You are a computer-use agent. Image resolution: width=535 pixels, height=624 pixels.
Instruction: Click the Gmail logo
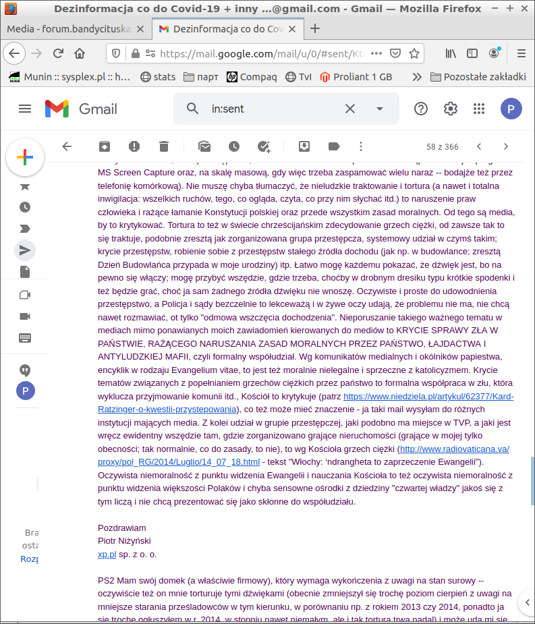[x=81, y=109]
